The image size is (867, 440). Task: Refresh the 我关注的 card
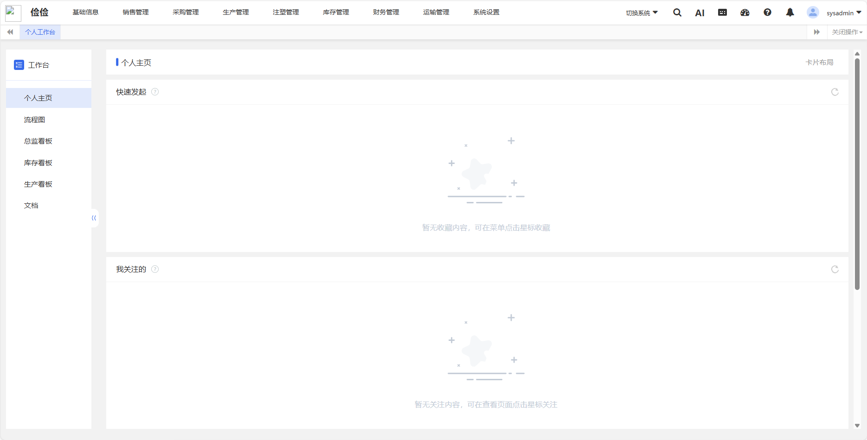835,269
